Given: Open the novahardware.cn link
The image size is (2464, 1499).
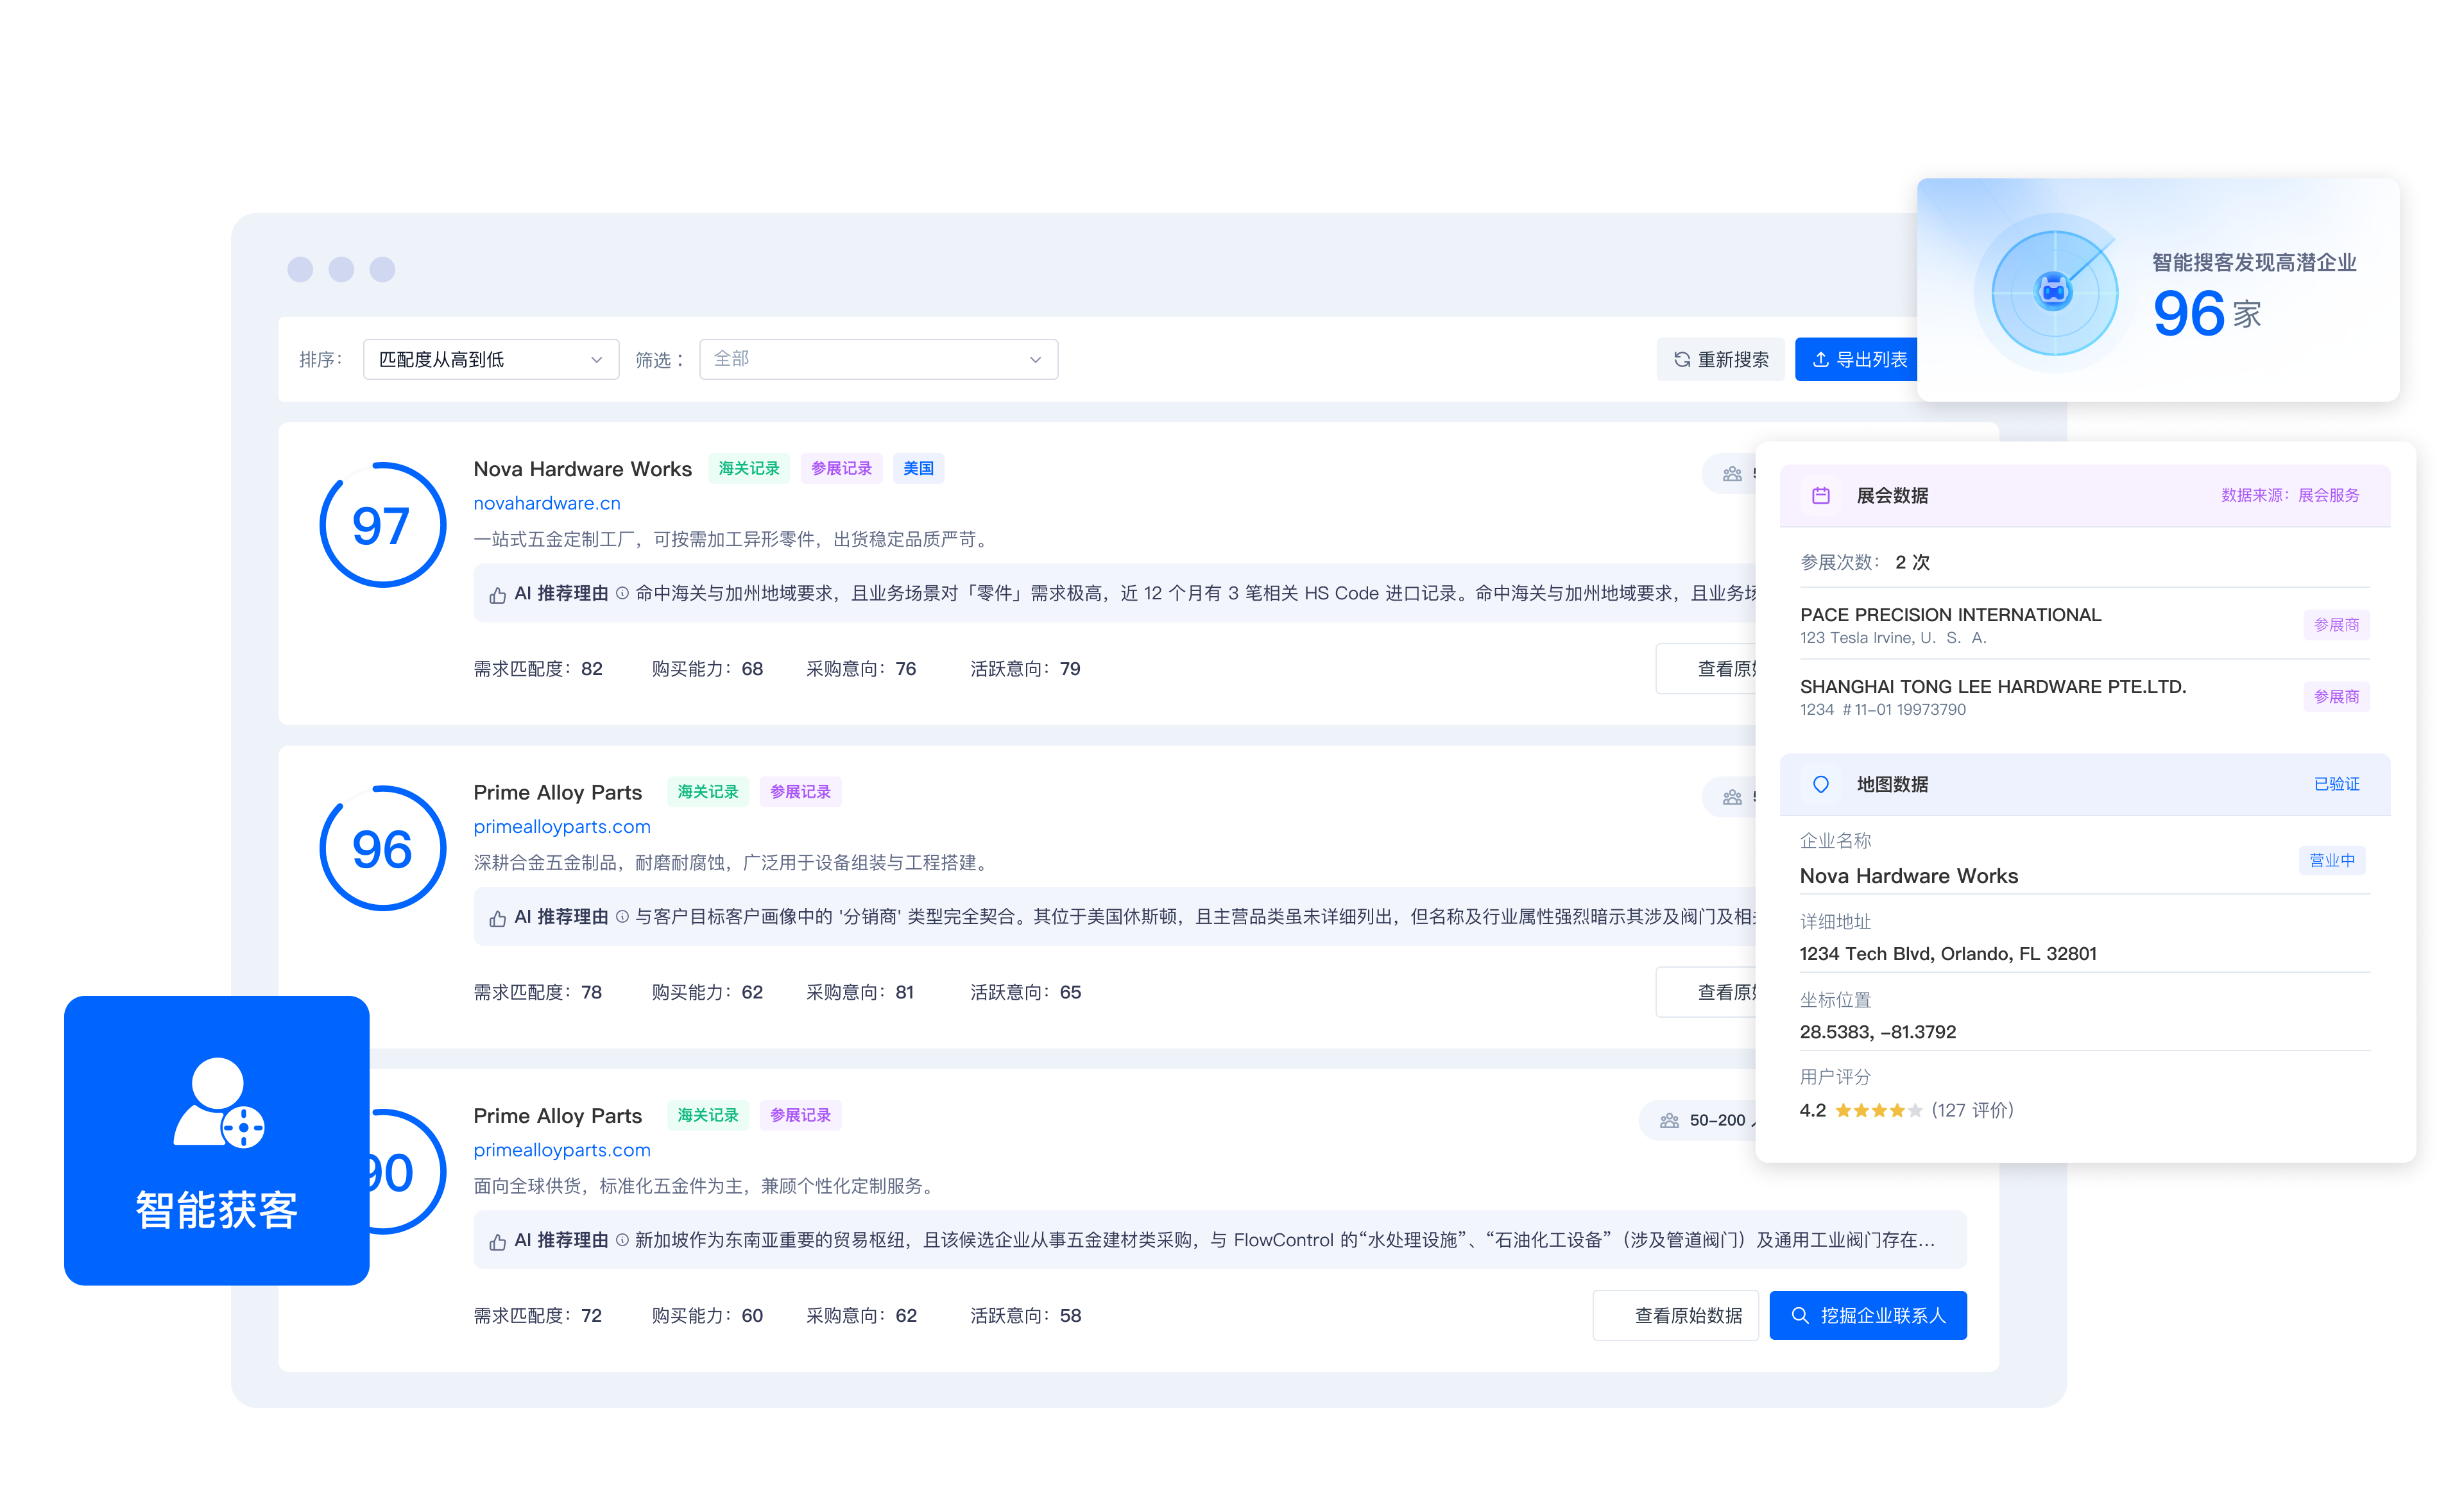Looking at the screenshot, I should click(546, 503).
